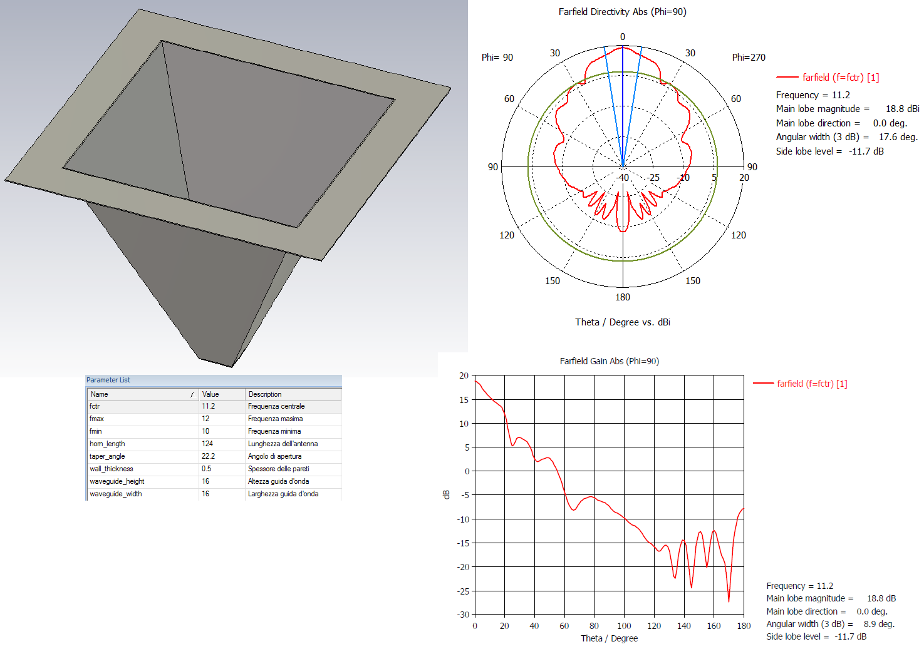
Task: Click the 'Phi= 90' label on polar plot
Action: [497, 58]
